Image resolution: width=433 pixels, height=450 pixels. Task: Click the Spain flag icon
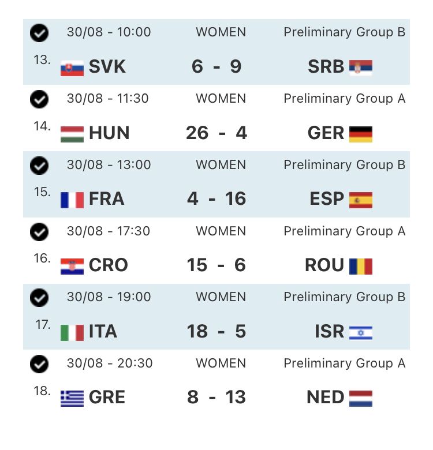[x=361, y=200]
